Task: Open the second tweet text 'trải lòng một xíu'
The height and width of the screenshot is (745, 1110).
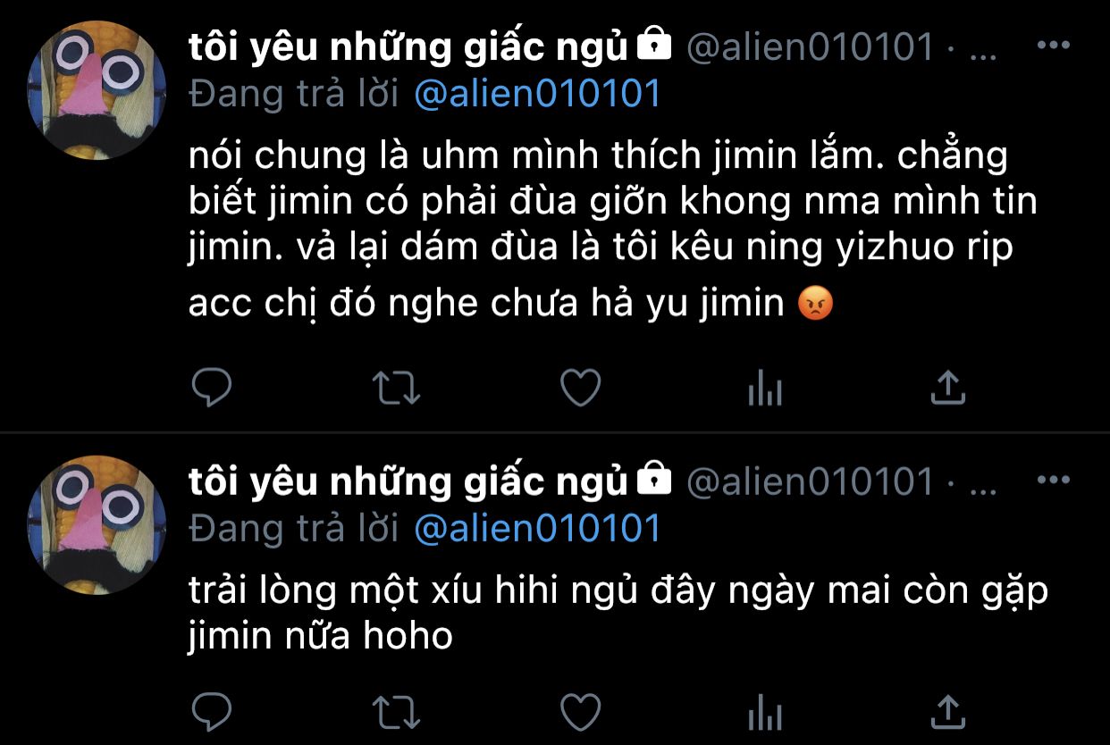Action: 618,615
